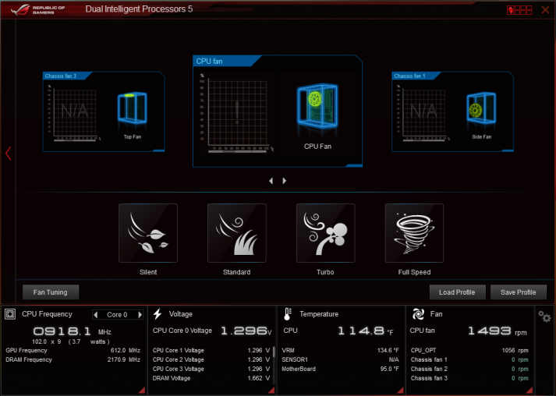This screenshot has width=556, height=396.
Task: Click DRAM Voltage 1.662 V row
Action: click(211, 378)
